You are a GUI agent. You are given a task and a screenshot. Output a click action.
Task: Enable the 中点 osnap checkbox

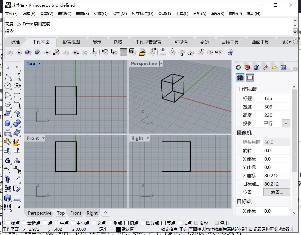[x=57, y=223]
